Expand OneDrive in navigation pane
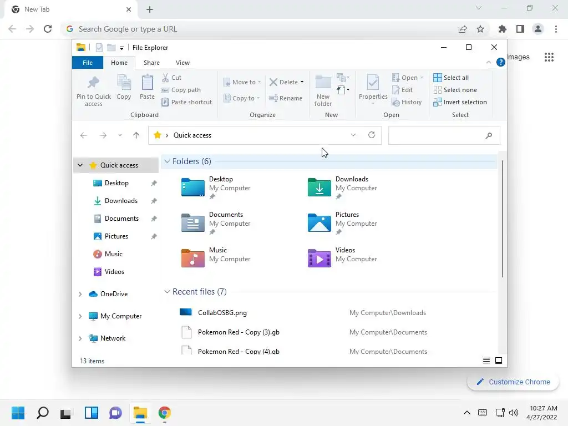568x426 pixels. (80, 294)
